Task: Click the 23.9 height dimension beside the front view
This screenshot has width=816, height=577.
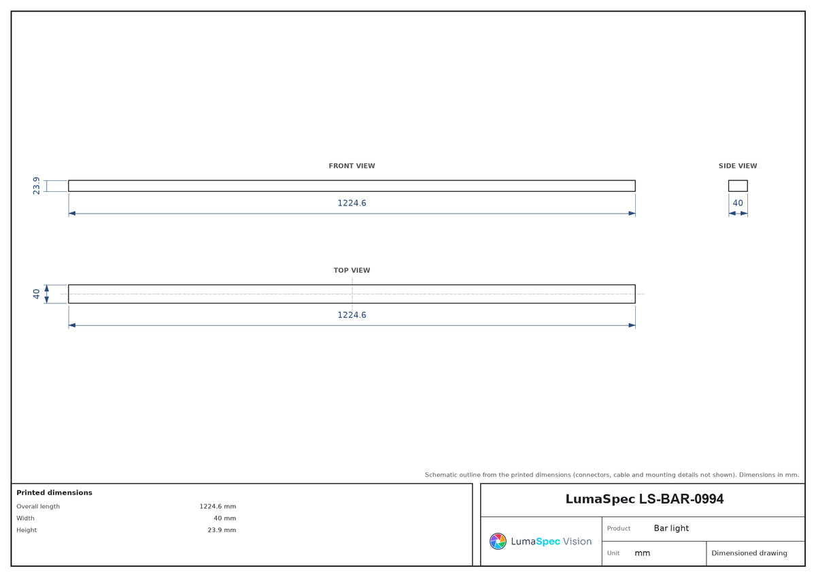Action: pos(37,186)
